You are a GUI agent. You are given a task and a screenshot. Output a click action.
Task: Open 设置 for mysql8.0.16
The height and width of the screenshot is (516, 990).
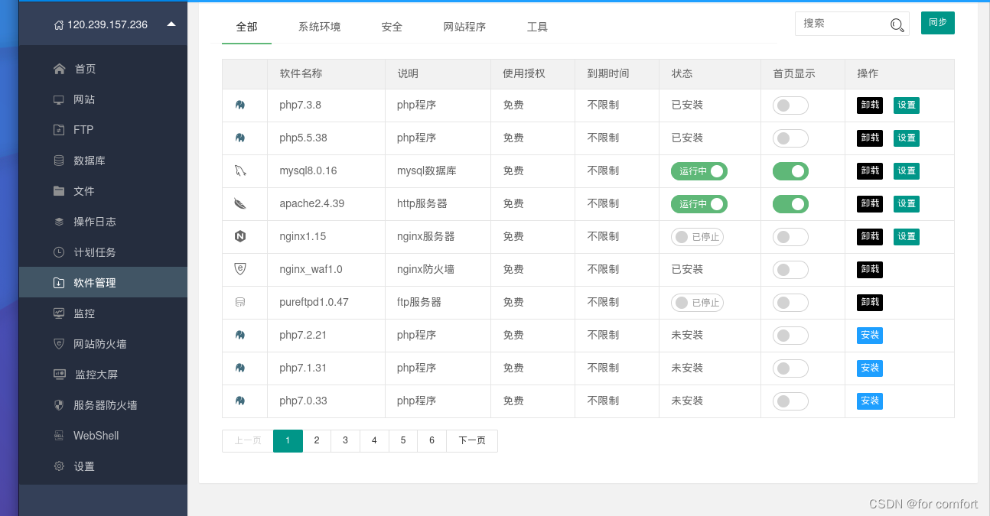click(x=907, y=171)
